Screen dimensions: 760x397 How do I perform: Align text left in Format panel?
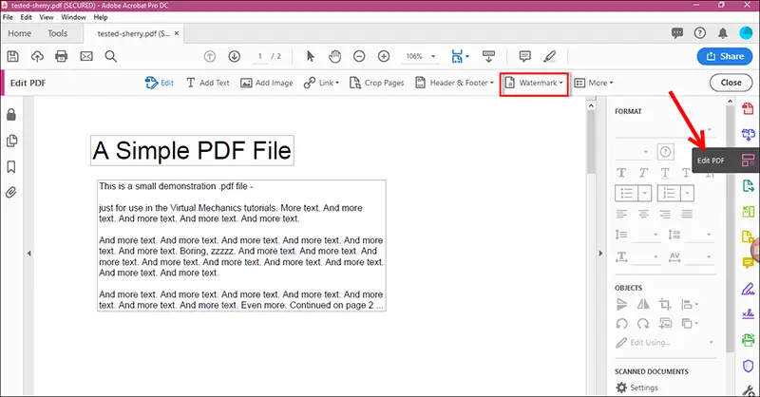(621, 214)
